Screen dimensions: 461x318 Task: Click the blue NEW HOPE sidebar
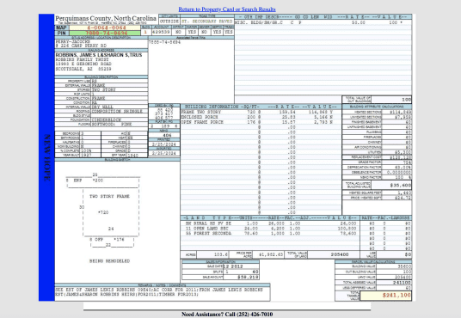click(46, 157)
